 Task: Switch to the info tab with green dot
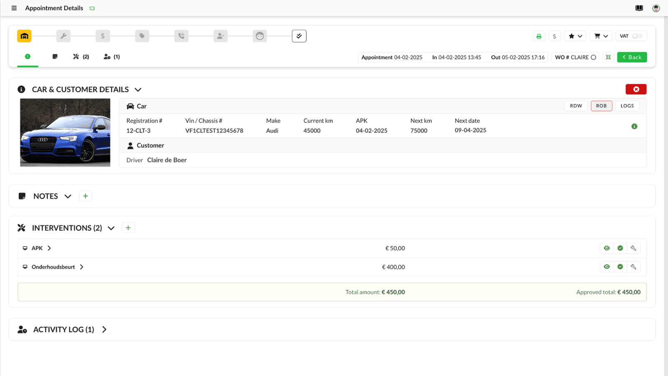[x=28, y=57]
